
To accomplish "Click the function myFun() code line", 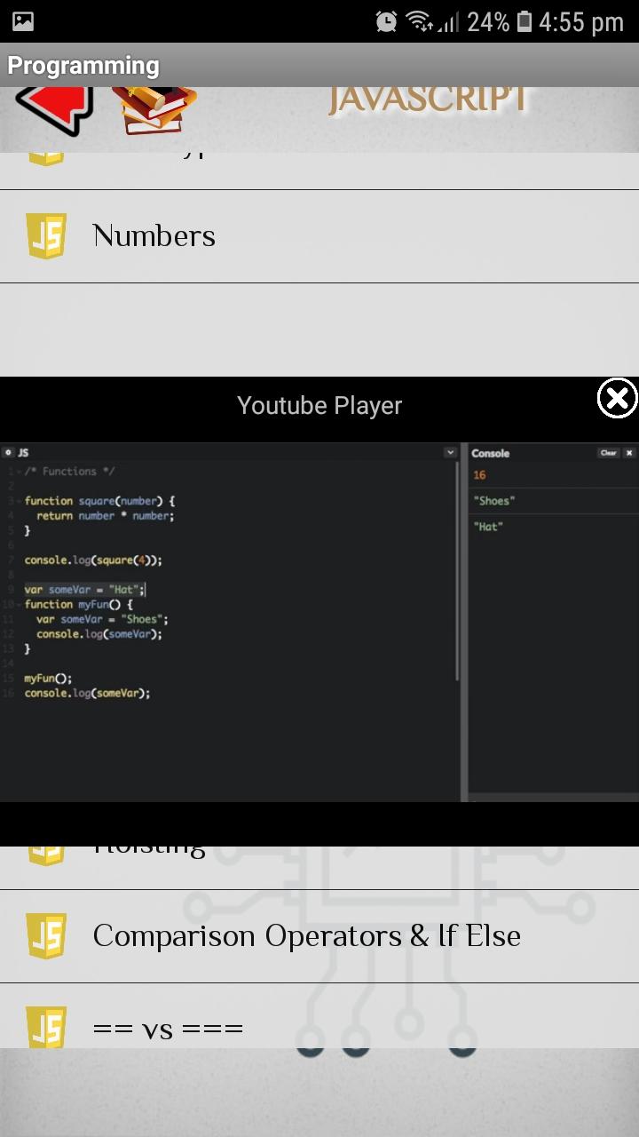I will (x=78, y=605).
